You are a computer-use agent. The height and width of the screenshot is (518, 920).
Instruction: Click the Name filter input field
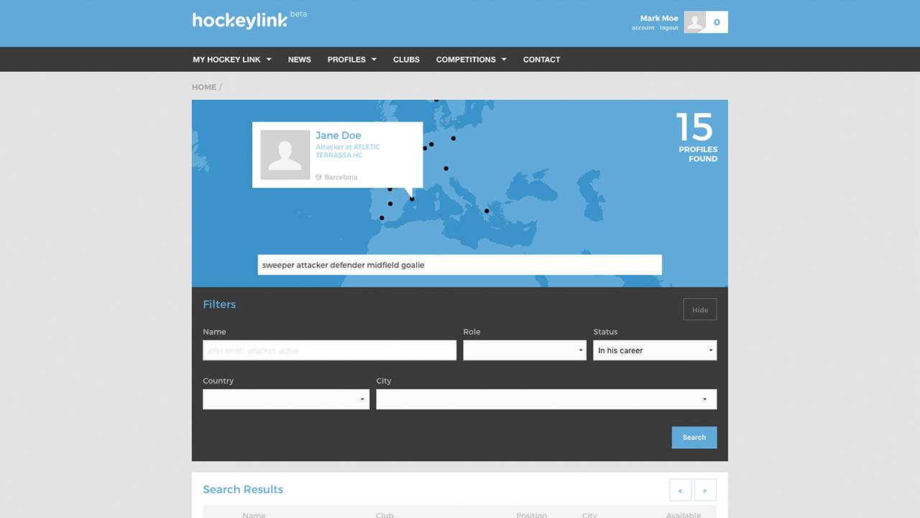pos(330,350)
